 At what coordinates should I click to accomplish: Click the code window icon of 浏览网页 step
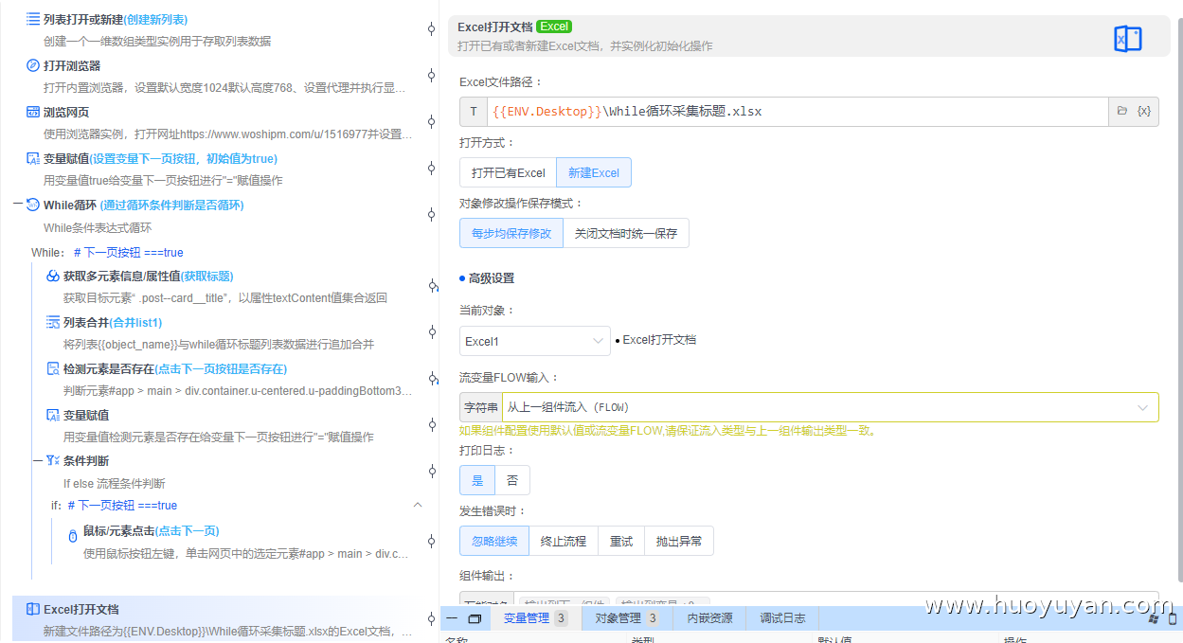(33, 112)
